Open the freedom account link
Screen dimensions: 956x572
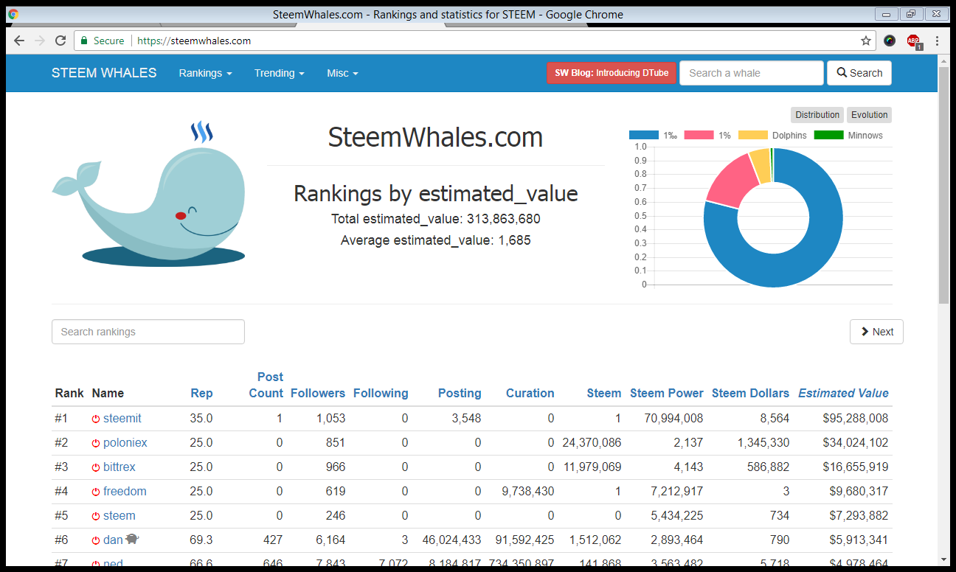pos(125,491)
